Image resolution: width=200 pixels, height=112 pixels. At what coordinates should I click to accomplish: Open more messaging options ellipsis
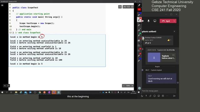[x=167, y=96]
